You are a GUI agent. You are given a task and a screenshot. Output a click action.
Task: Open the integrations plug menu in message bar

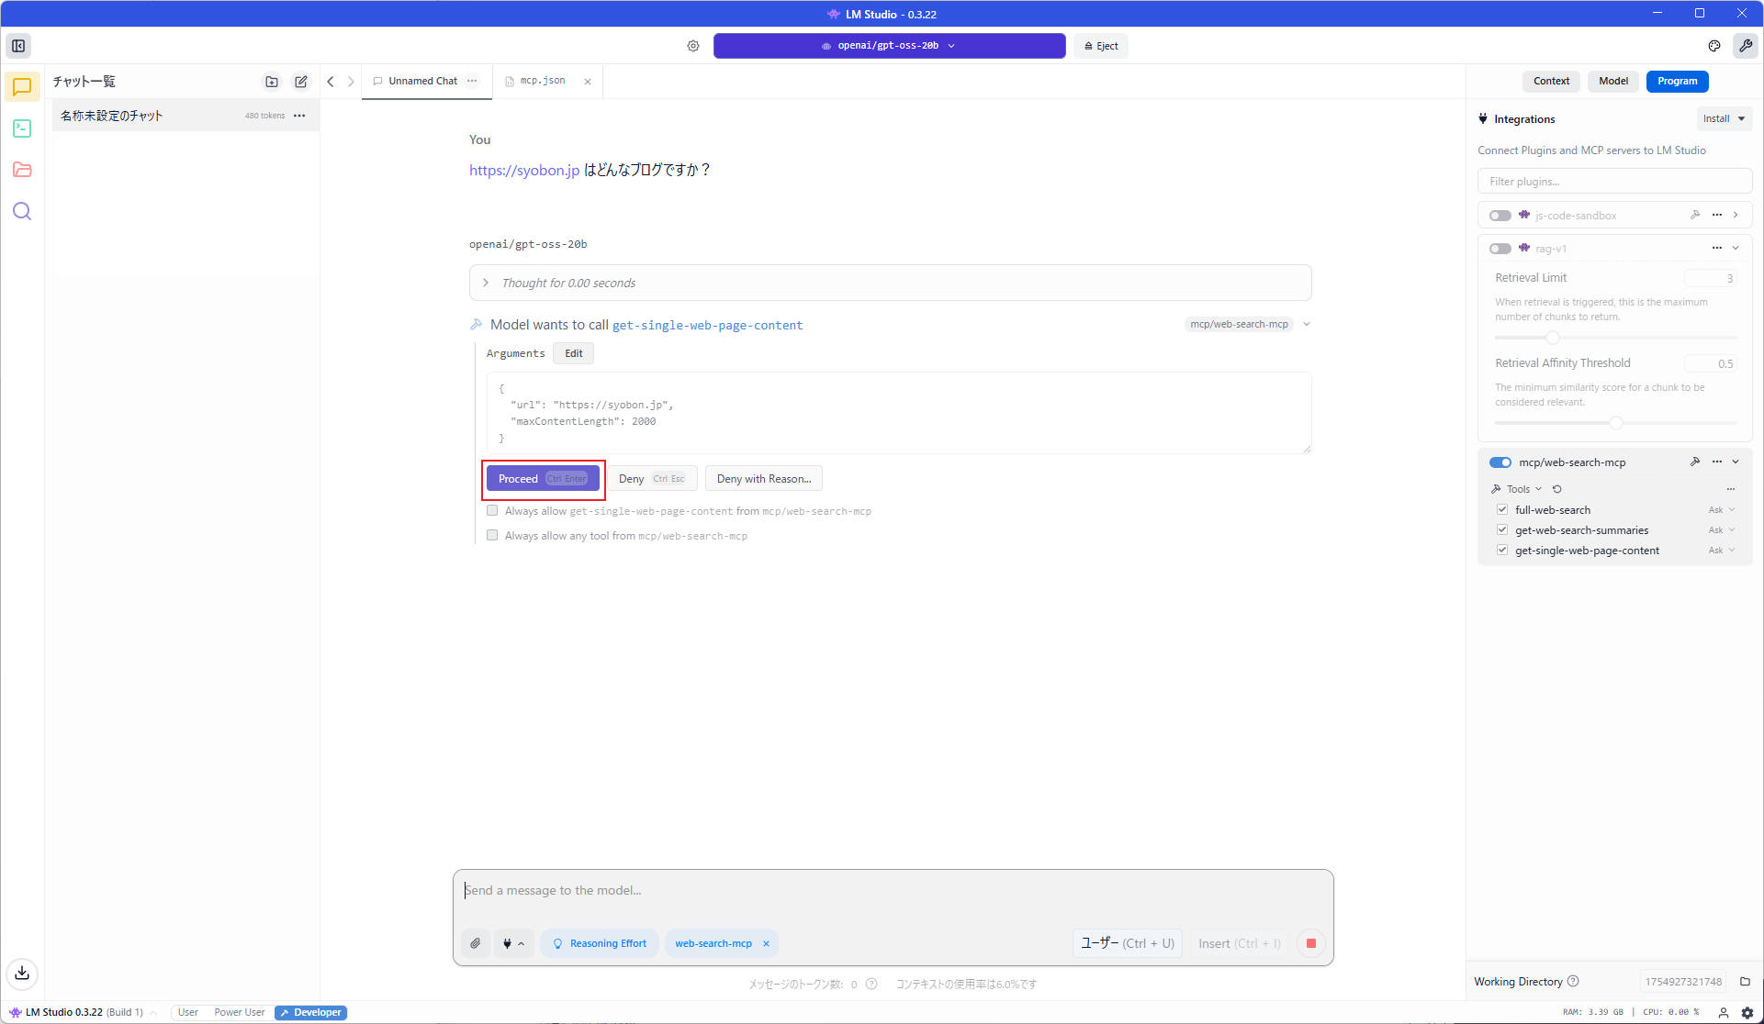coord(513,943)
